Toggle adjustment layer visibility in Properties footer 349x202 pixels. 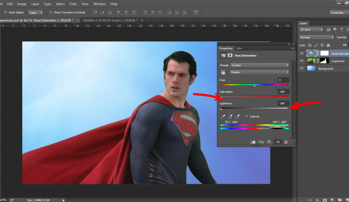point(278,142)
